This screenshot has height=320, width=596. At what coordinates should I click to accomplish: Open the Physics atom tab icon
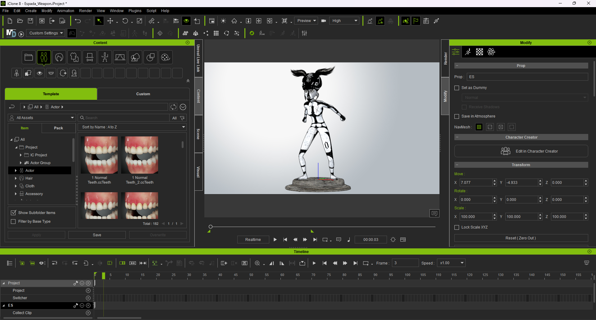click(x=491, y=52)
